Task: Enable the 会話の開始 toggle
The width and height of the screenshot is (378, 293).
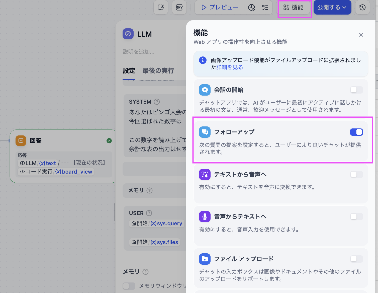Action: pos(356,90)
